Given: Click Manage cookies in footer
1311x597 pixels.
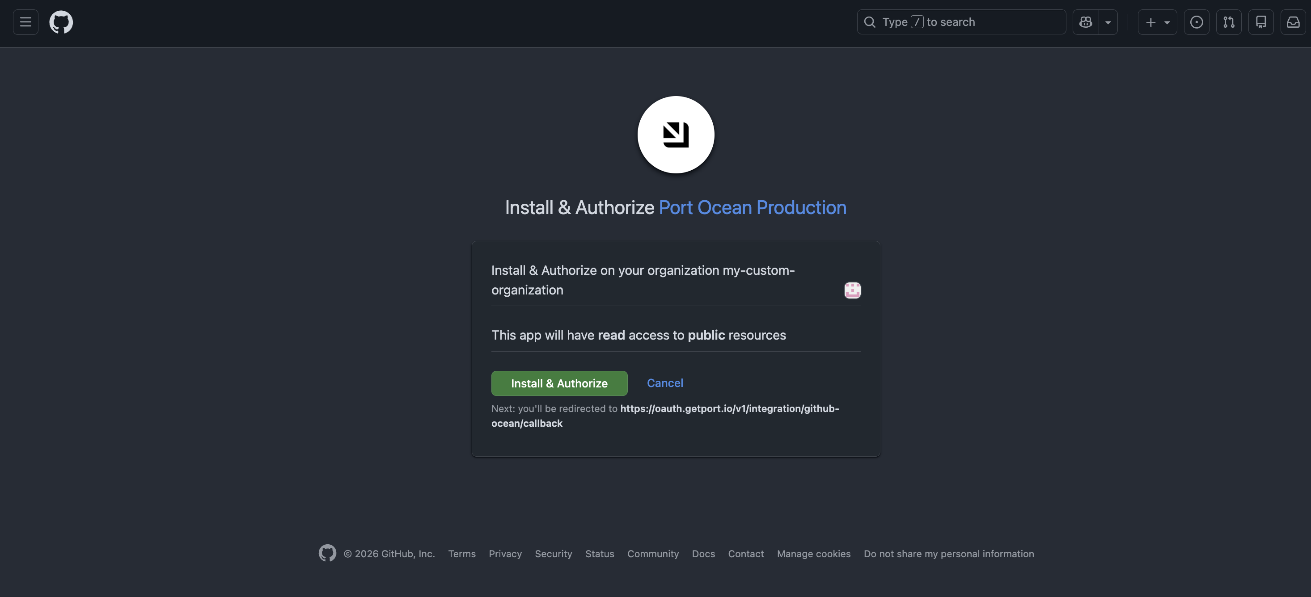Looking at the screenshot, I should 813,554.
